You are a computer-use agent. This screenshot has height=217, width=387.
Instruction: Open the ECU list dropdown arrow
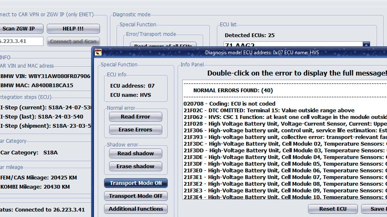(366, 44)
